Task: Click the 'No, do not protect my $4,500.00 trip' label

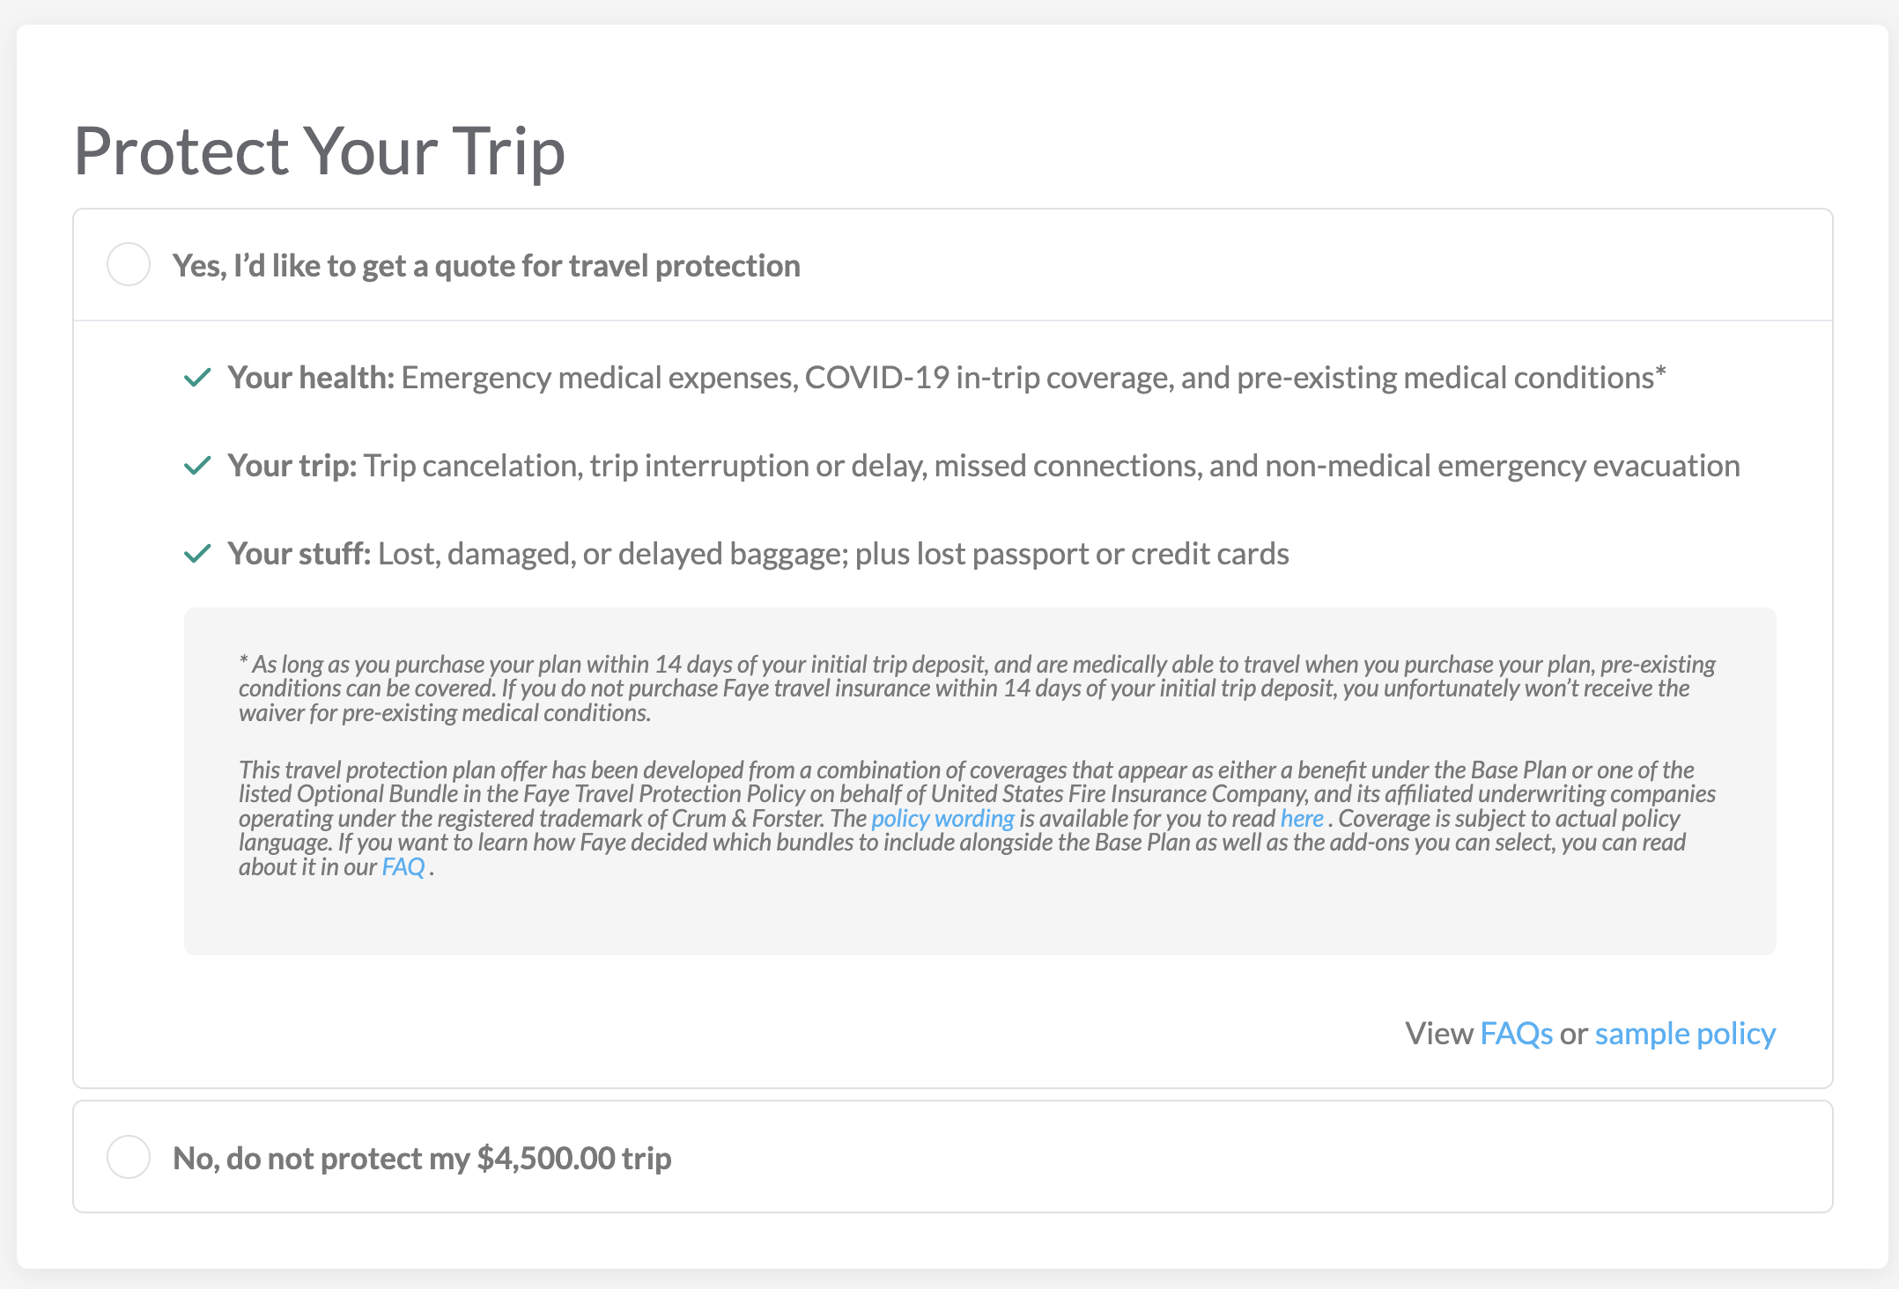Action: [x=422, y=1159]
